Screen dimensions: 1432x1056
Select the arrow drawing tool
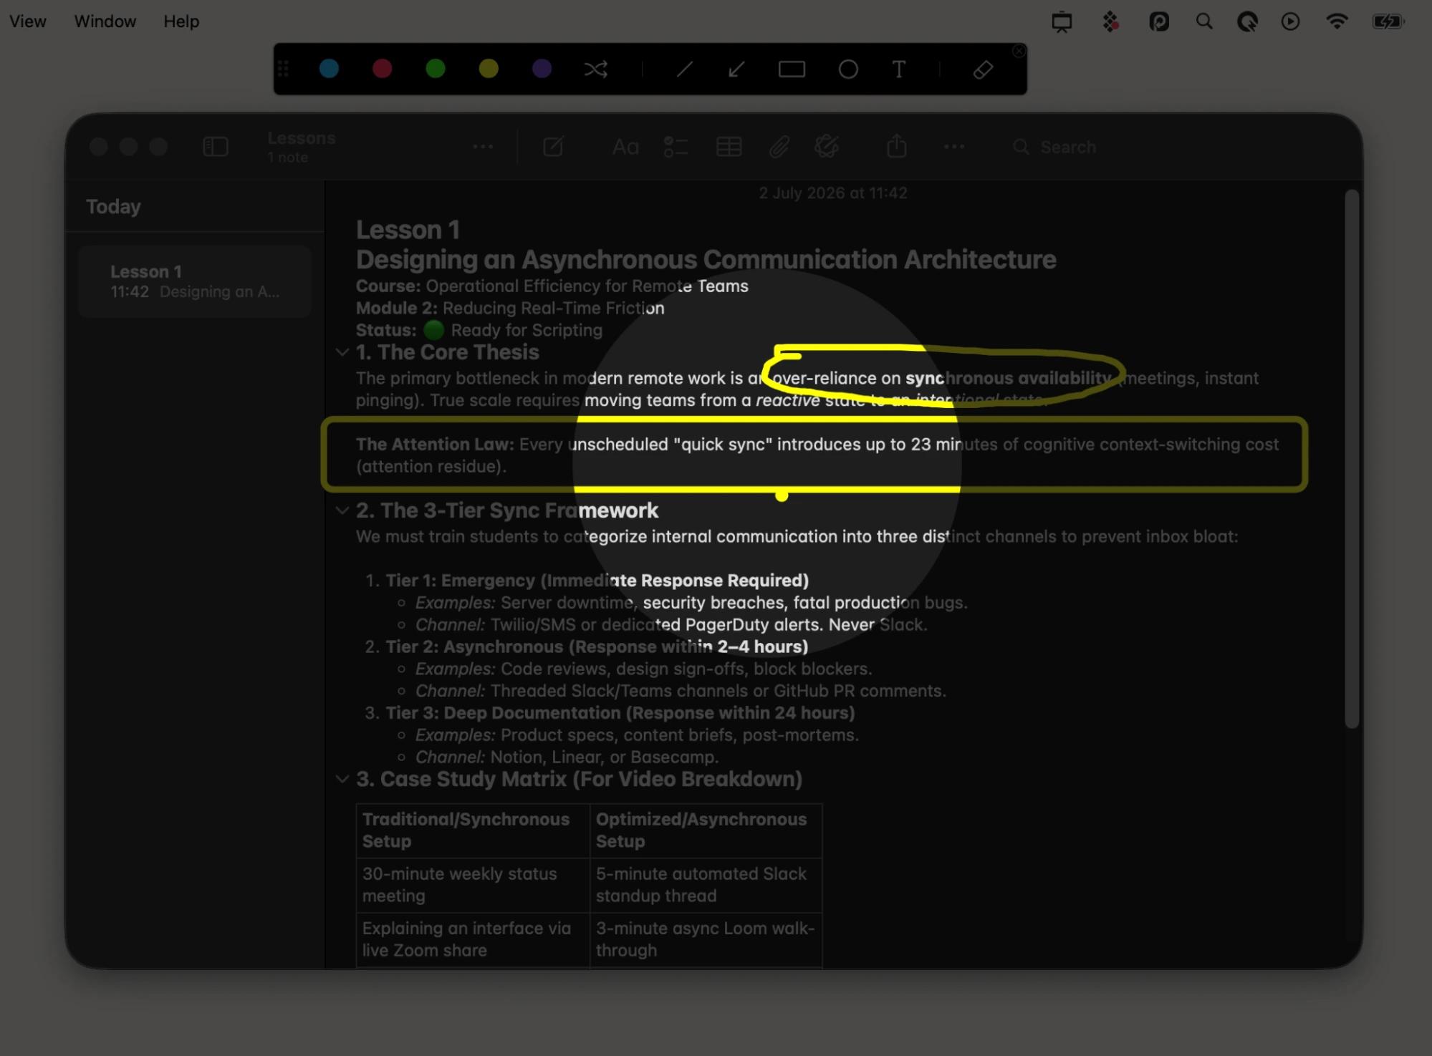click(736, 69)
